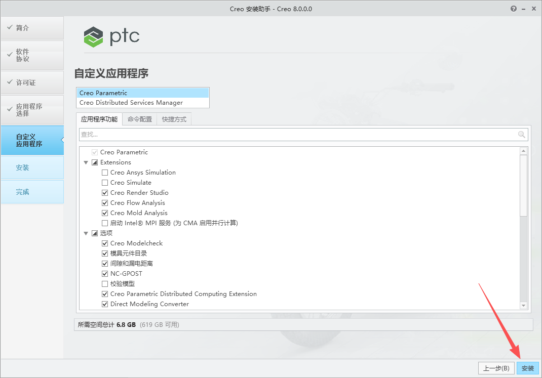Click the scrollbar down arrow
Image resolution: width=542 pixels, height=378 pixels.
[x=524, y=305]
